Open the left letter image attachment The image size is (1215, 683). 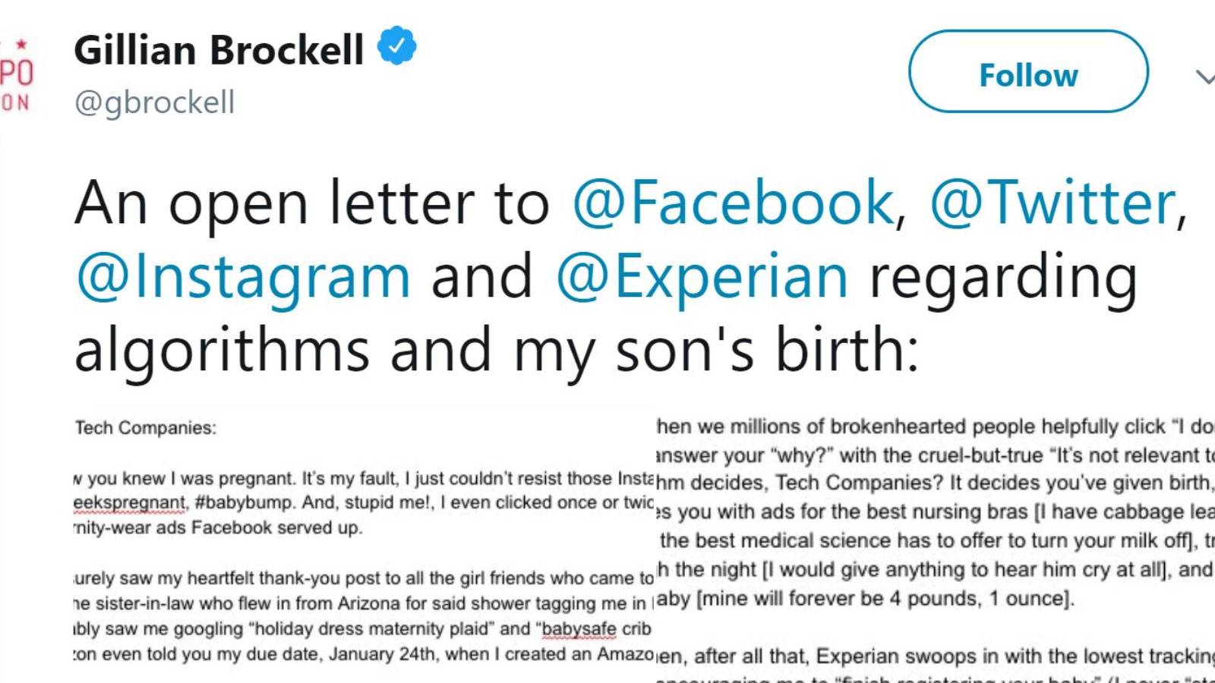[364, 543]
